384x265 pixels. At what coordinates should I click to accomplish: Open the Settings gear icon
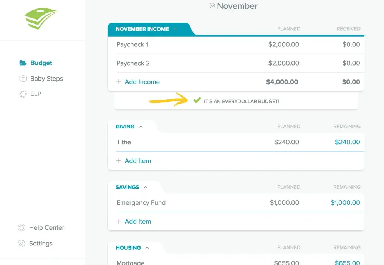click(x=22, y=243)
